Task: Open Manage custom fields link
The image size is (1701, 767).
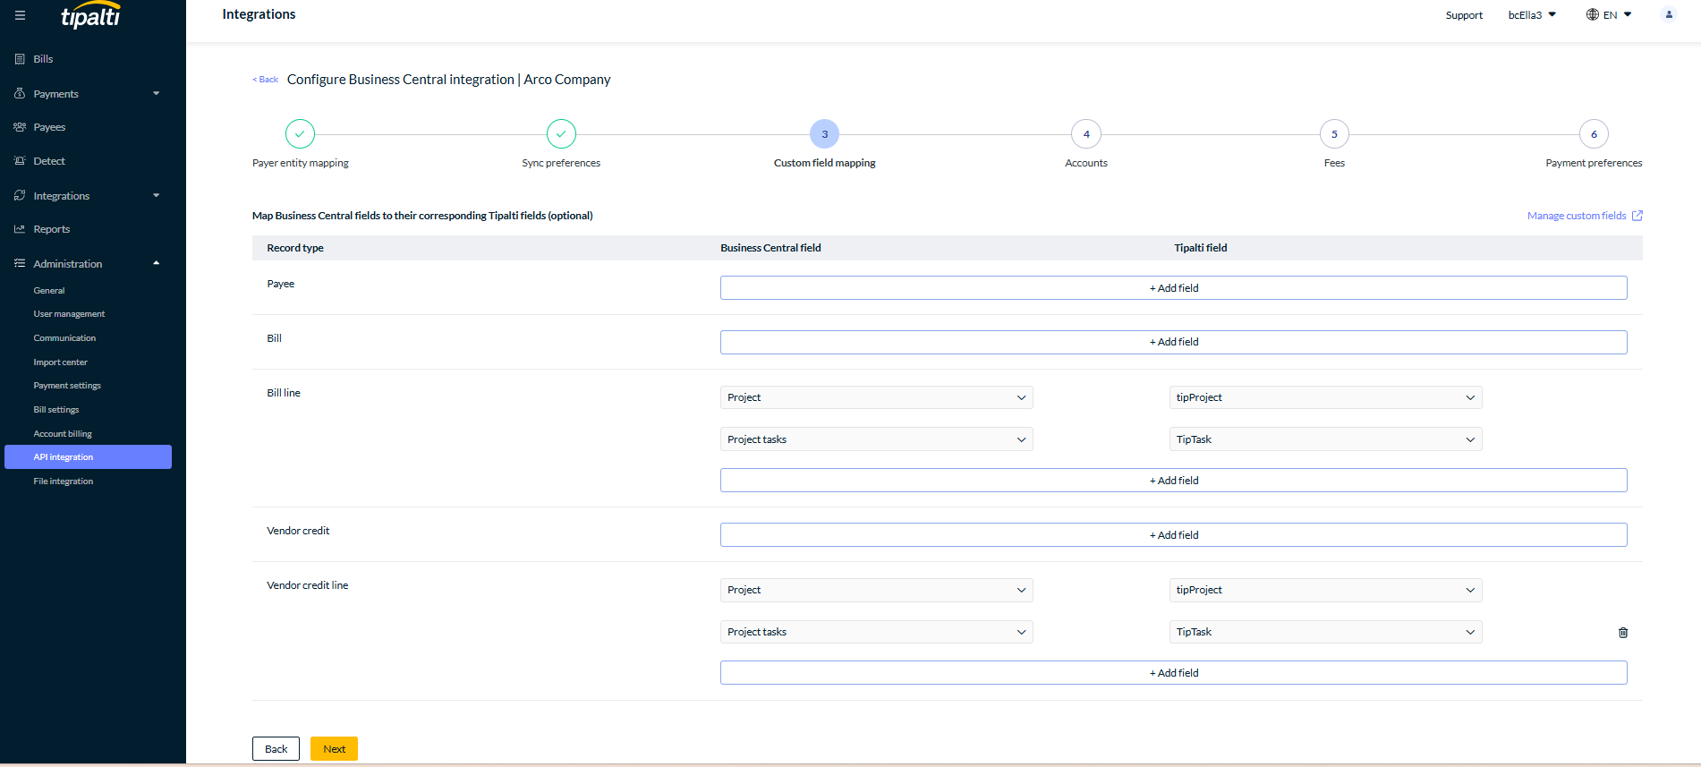Action: (1577, 216)
